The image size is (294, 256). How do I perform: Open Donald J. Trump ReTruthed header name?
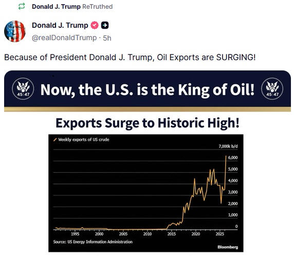pyautogui.click(x=56, y=7)
